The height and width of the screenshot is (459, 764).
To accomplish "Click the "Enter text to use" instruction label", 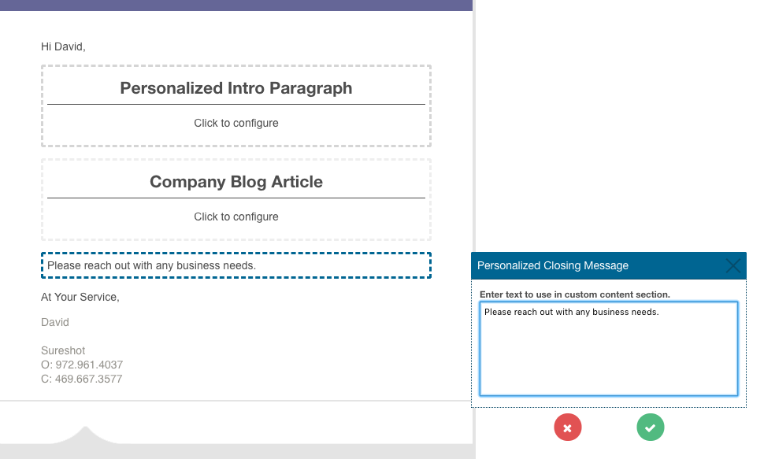I will pyautogui.click(x=575, y=294).
